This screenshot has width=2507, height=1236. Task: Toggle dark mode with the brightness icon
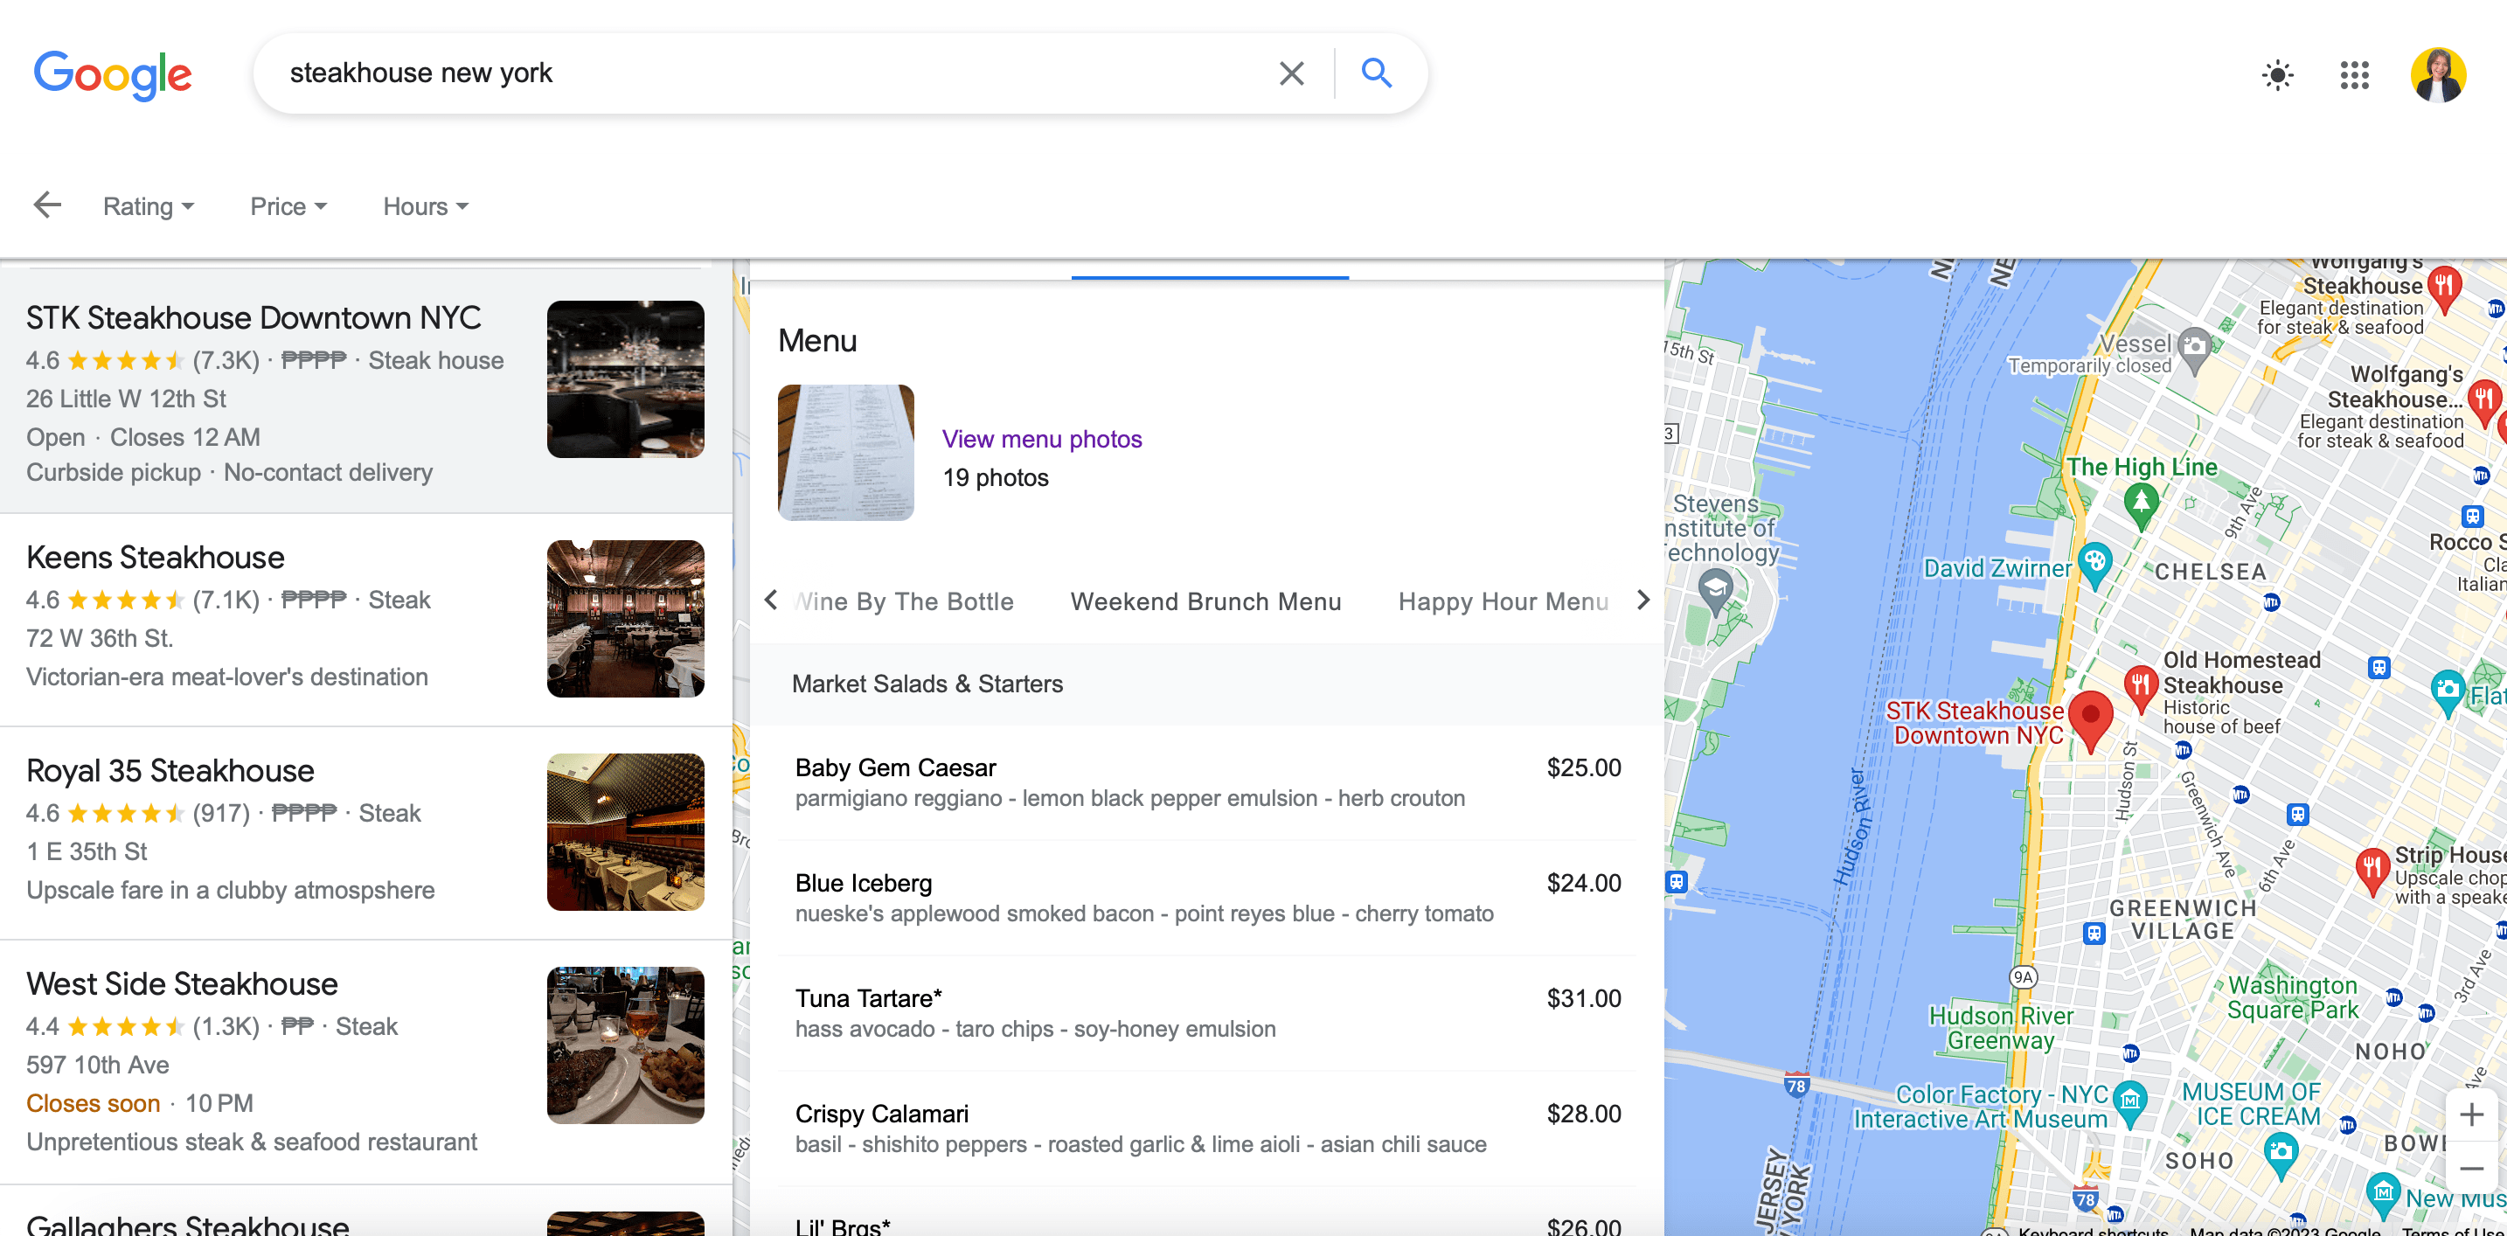(x=2279, y=75)
